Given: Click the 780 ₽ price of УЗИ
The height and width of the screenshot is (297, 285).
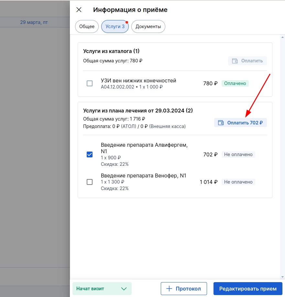Looking at the screenshot, I should pos(210,83).
